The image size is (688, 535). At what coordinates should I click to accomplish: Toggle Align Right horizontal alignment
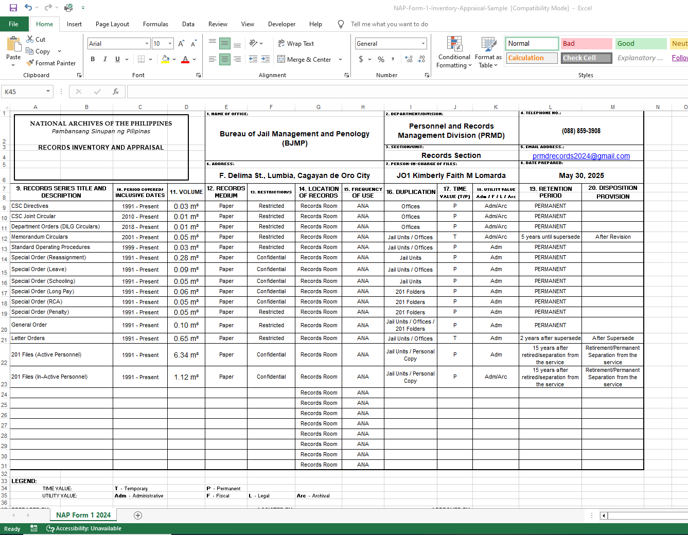[x=237, y=59]
